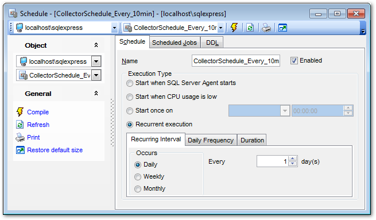Collapse the Object panel section
Image resolution: width=376 pixels, height=220 pixels.
(96, 45)
